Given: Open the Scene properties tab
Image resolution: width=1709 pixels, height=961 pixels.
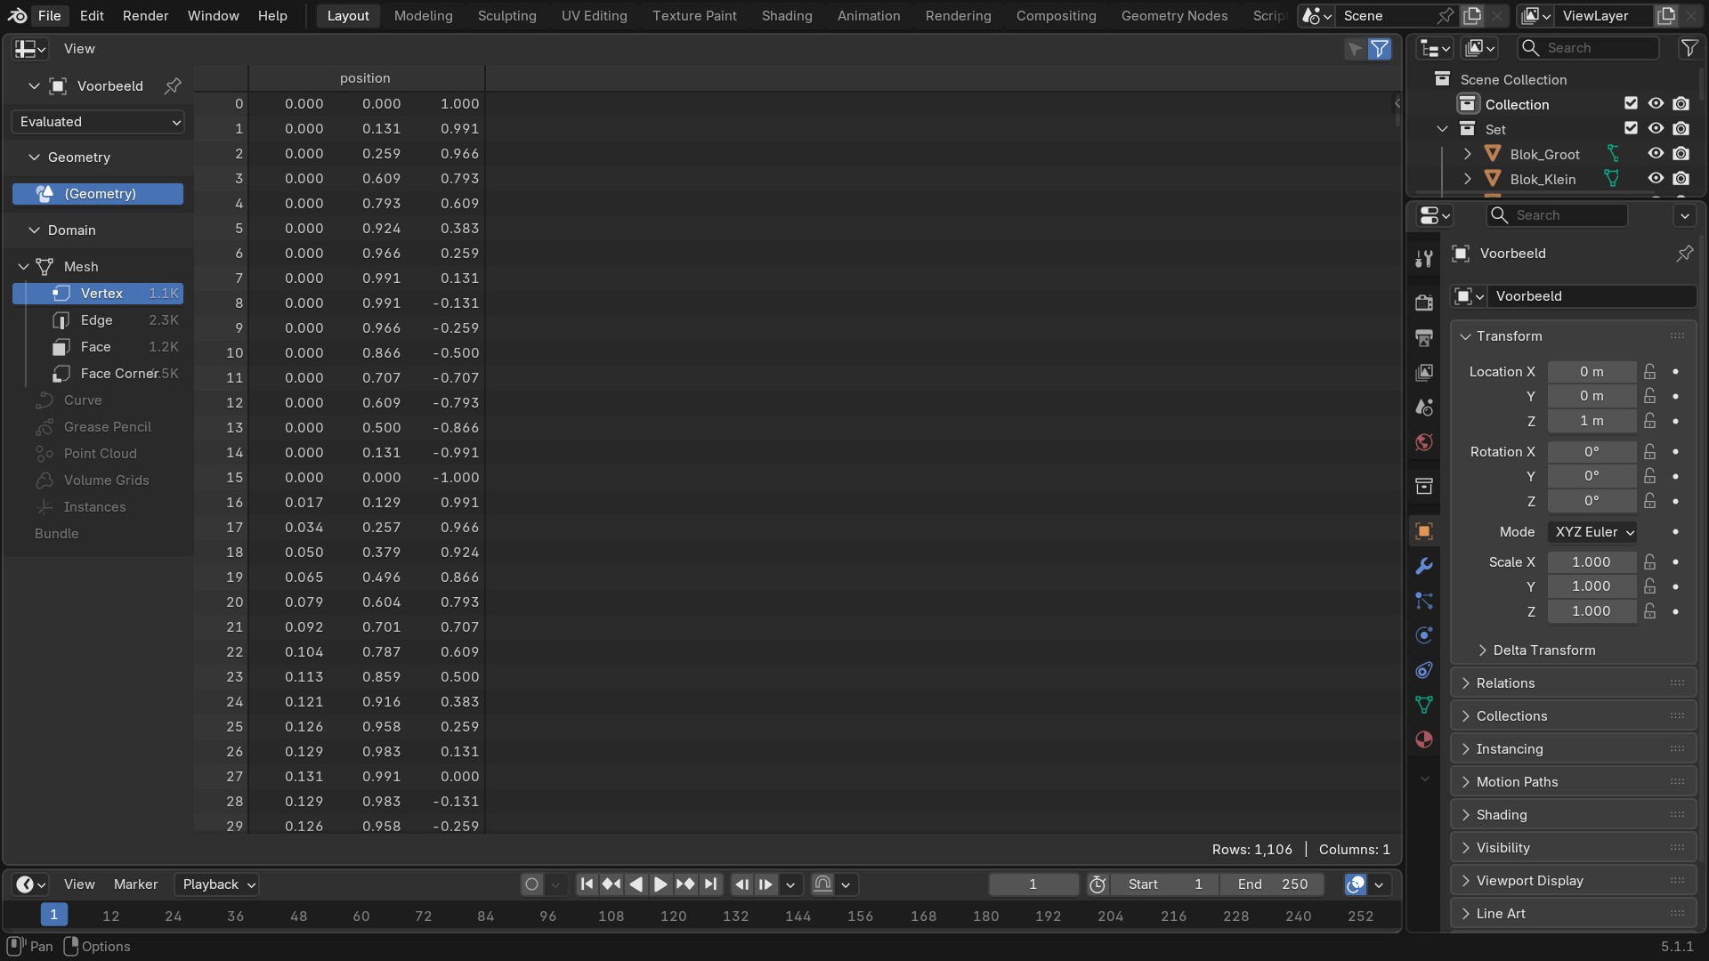Looking at the screenshot, I should click(x=1424, y=408).
